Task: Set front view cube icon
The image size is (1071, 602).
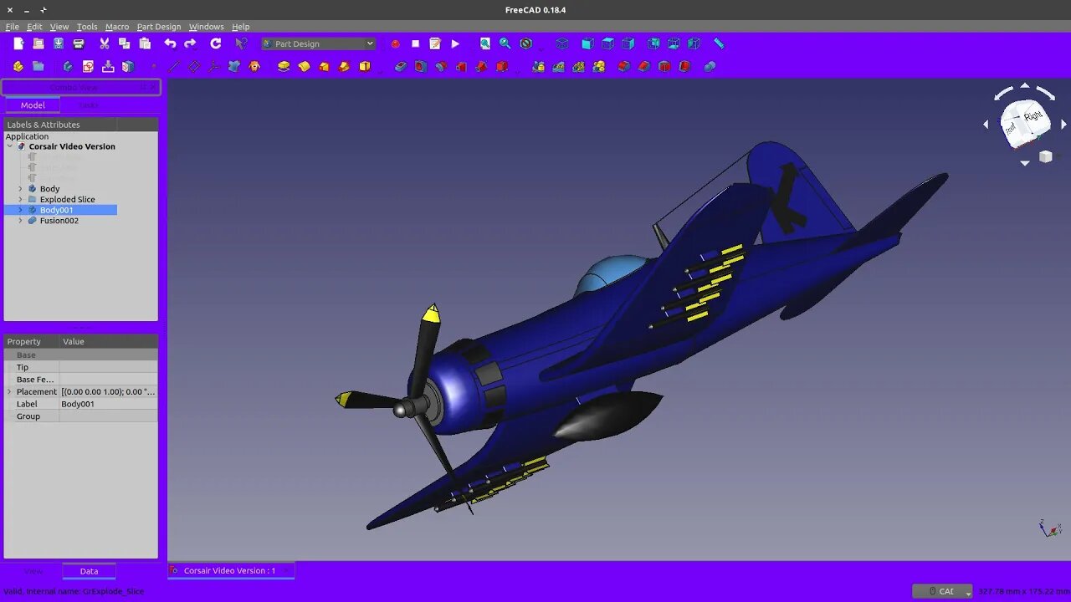Action: click(587, 43)
